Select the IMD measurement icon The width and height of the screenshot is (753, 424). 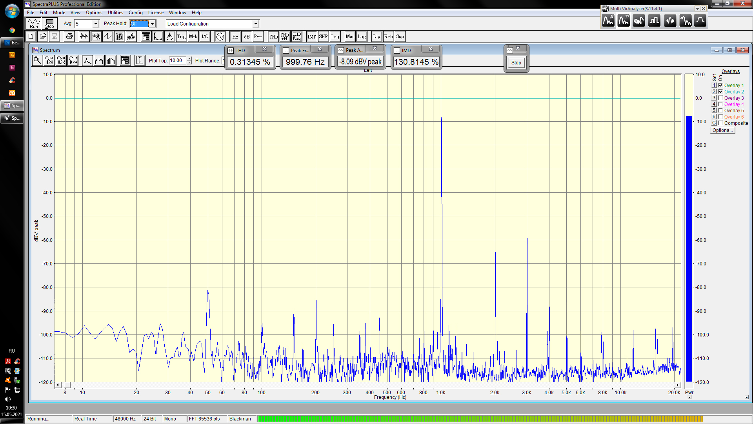(312, 37)
